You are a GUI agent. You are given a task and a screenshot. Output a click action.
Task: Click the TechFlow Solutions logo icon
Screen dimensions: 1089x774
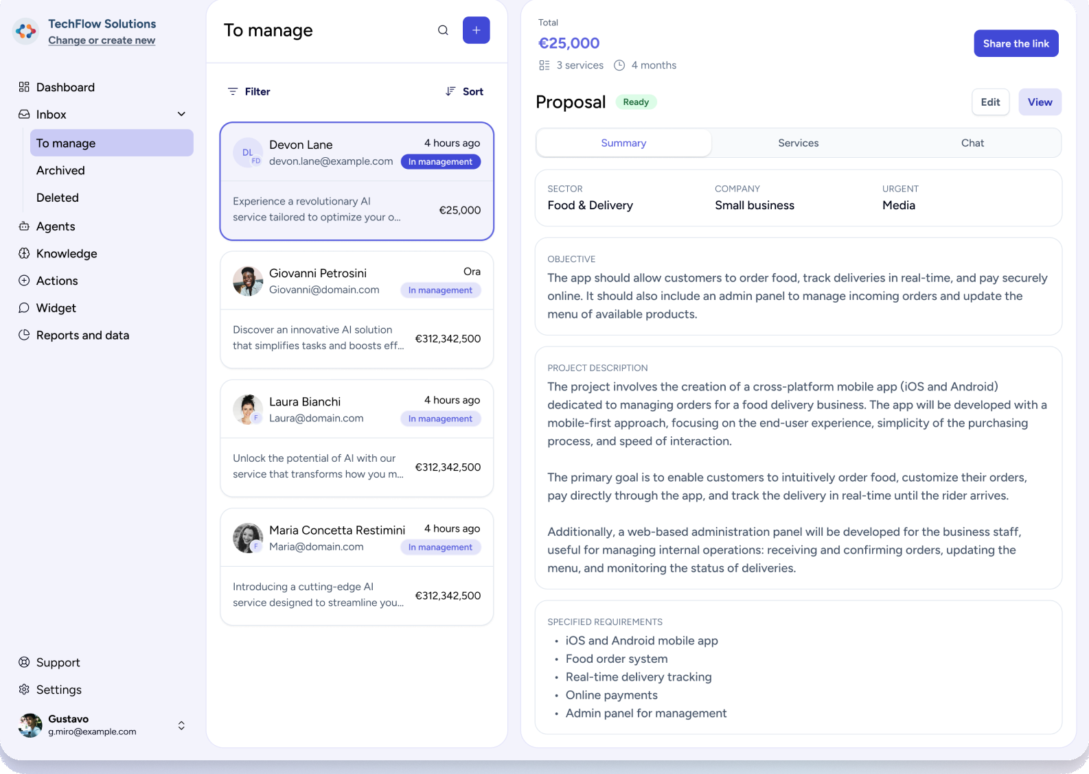[26, 31]
